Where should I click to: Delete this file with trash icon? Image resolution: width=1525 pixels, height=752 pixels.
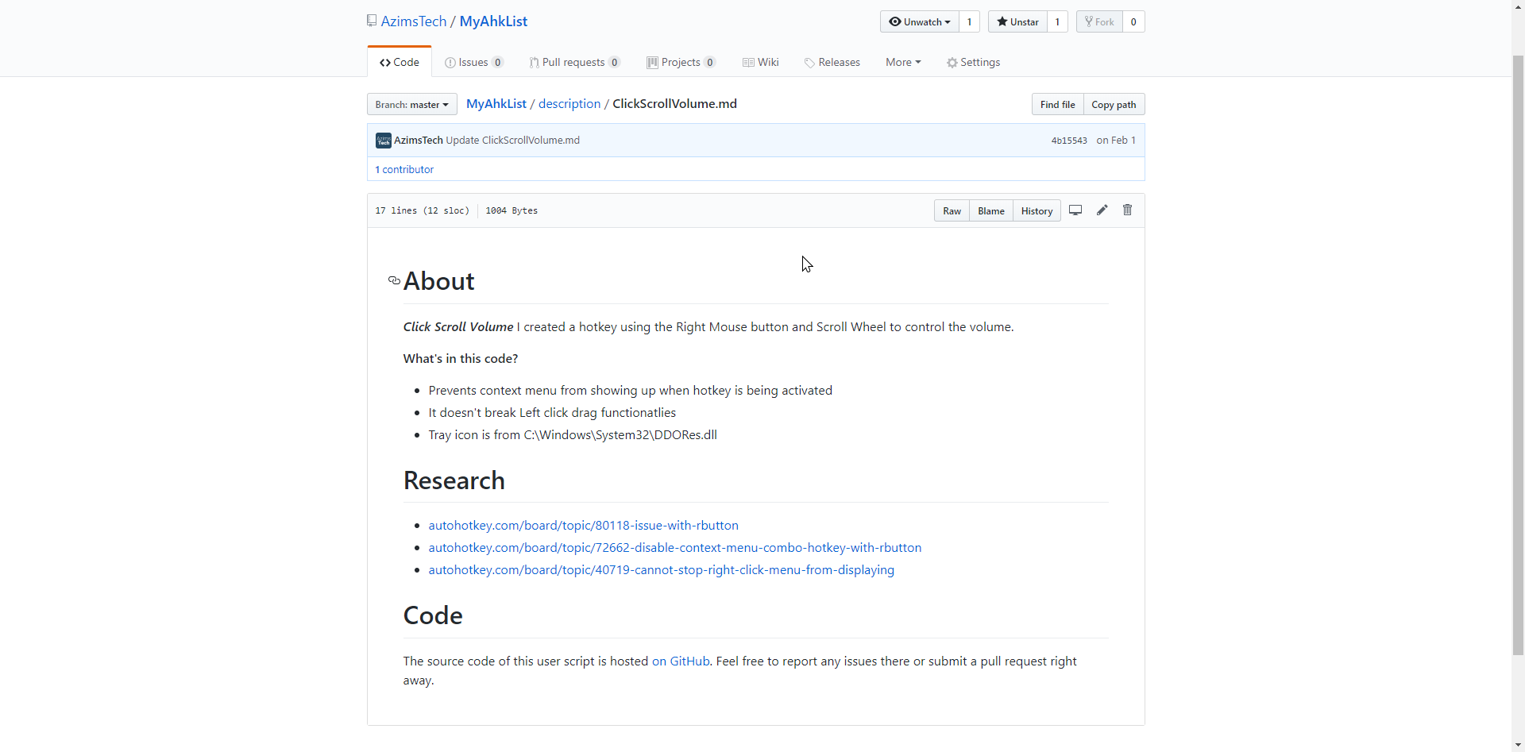1127,210
